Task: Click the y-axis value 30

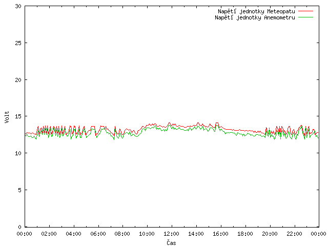Action: click(18, 6)
